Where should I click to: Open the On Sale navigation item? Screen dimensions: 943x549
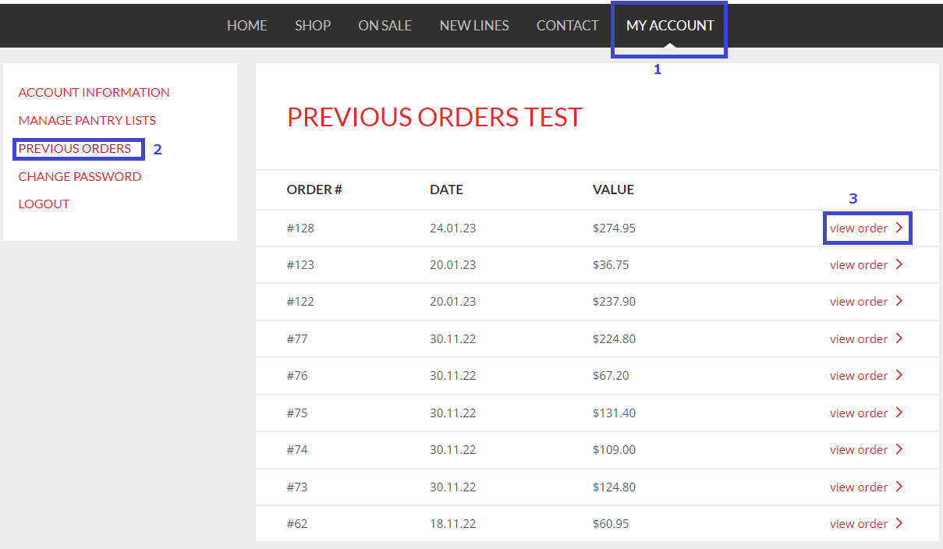tap(385, 26)
